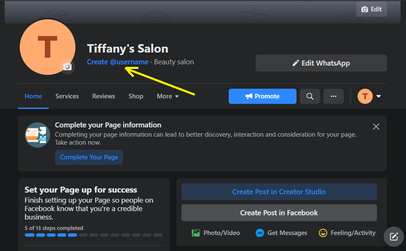Click the Complete Your Page button
406x251 pixels.
click(x=89, y=157)
